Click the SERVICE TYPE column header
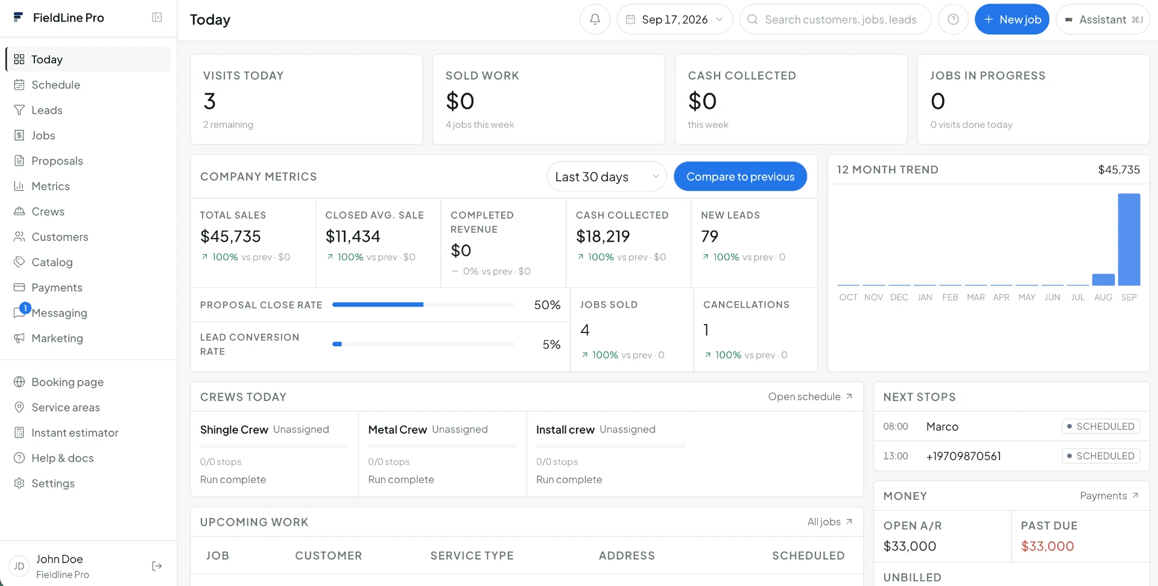 (472, 555)
